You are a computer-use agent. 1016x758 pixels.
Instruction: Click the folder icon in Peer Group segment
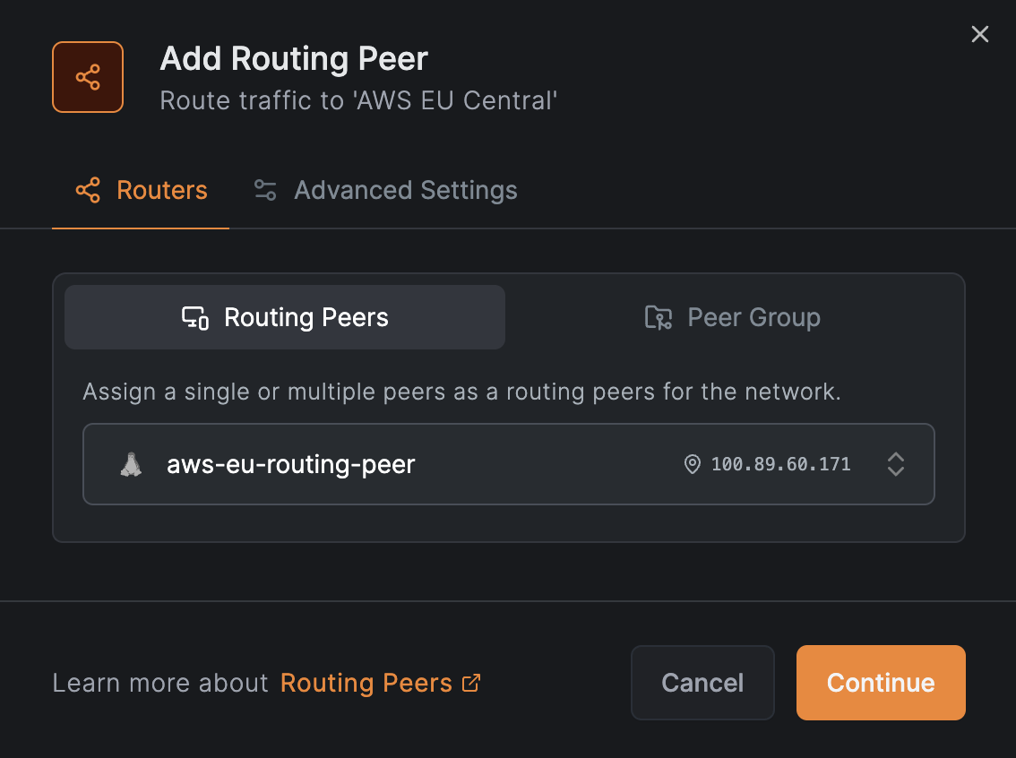659,318
